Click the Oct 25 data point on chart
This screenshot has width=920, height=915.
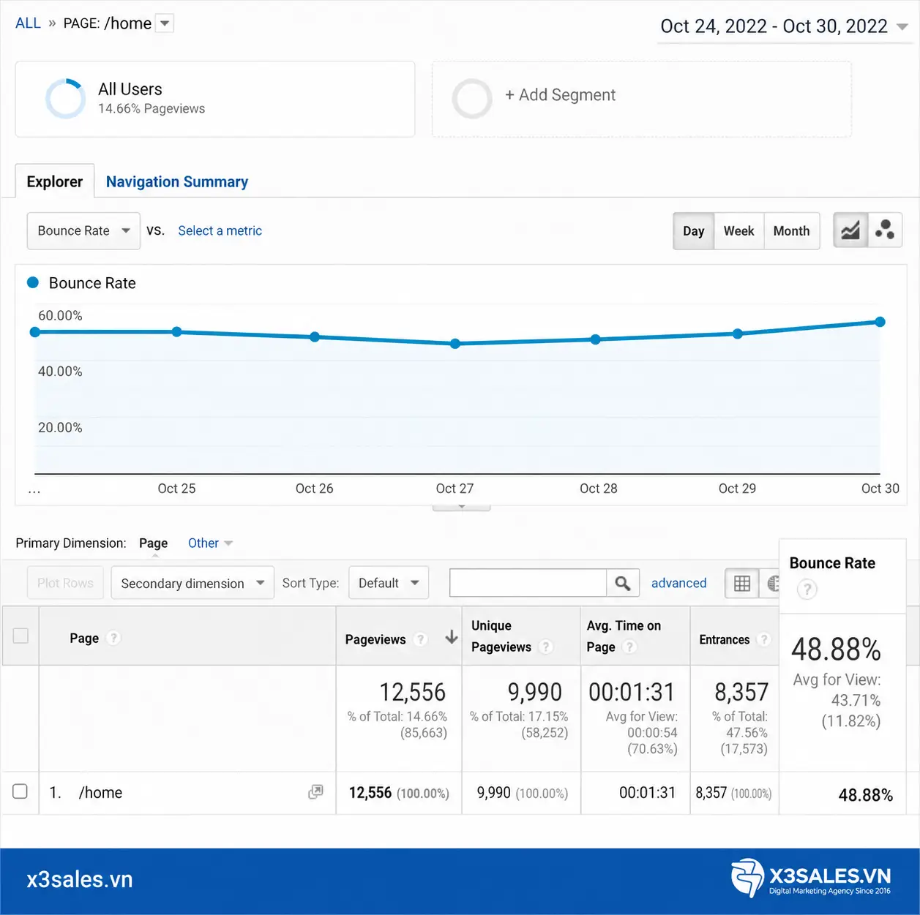click(x=176, y=332)
